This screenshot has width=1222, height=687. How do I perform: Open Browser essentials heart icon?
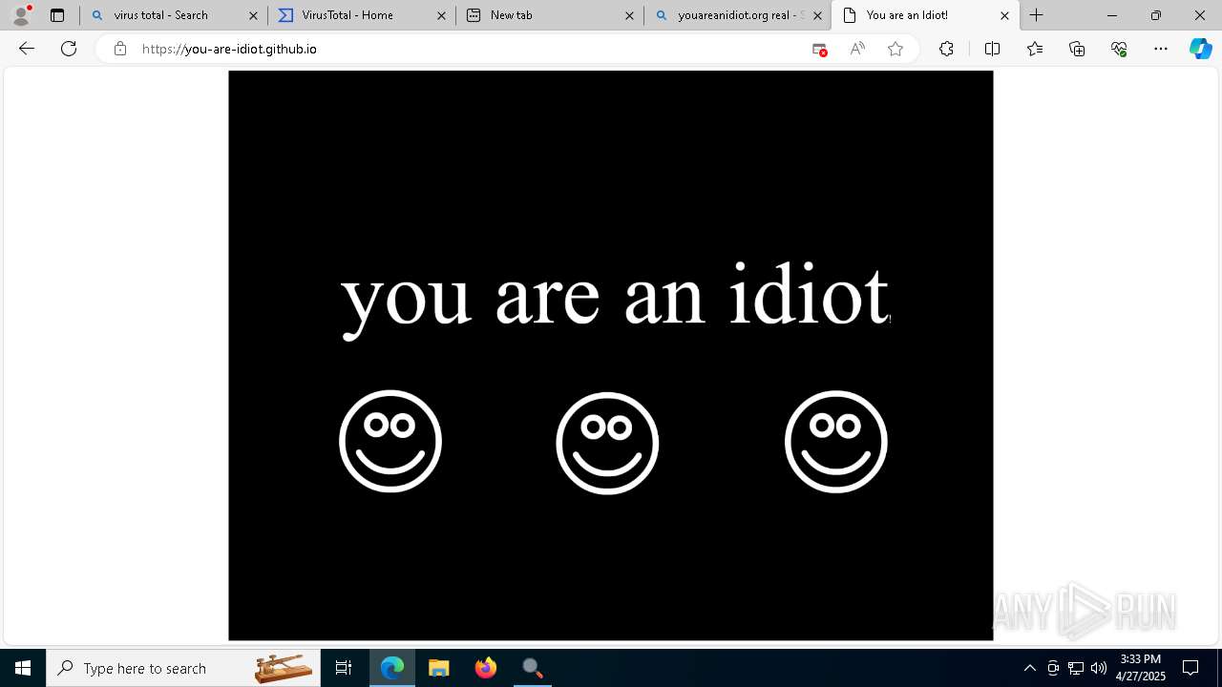(x=1119, y=49)
